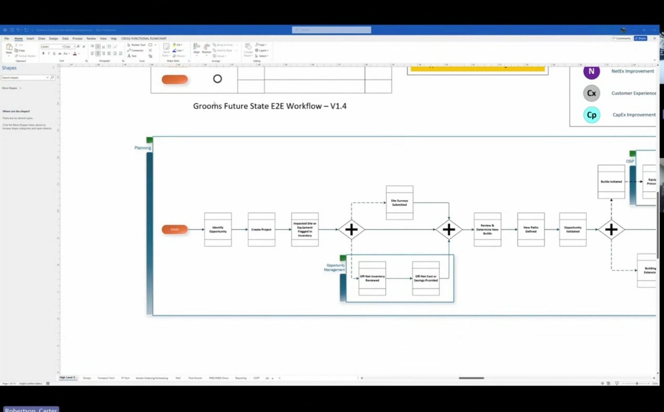Viewport: 664px width, 412px height.
Task: Click the Grooms Future State E2E Workflow title
Action: [270, 106]
